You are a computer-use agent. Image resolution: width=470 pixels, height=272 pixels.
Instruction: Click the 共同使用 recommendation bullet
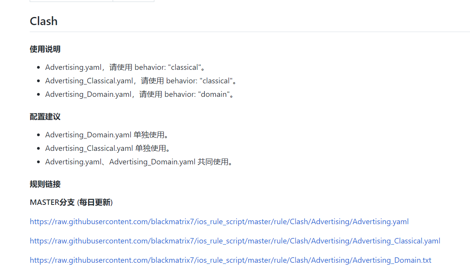(139, 162)
